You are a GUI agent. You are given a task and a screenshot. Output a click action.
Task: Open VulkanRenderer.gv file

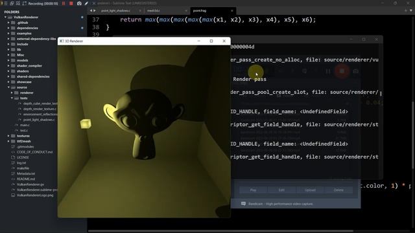(x=30, y=184)
